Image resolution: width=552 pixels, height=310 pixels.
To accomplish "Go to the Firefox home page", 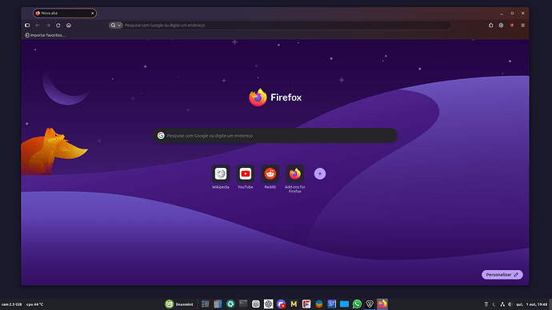I will coord(69,26).
